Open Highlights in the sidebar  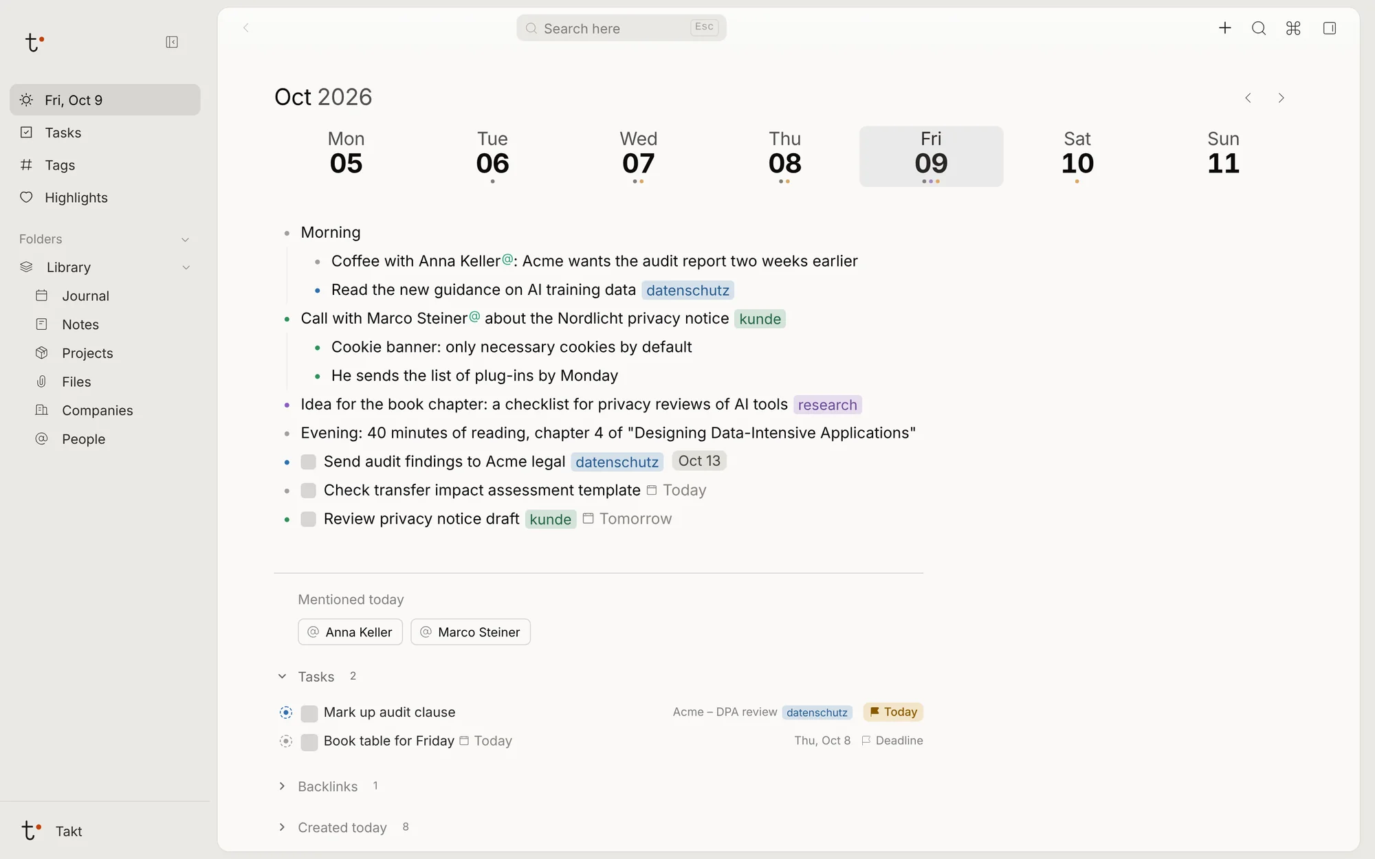coord(104,197)
